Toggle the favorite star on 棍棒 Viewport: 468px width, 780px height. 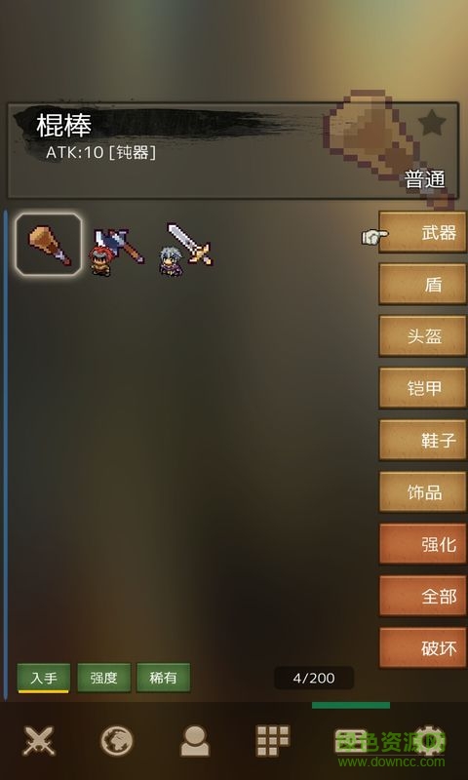coord(432,123)
